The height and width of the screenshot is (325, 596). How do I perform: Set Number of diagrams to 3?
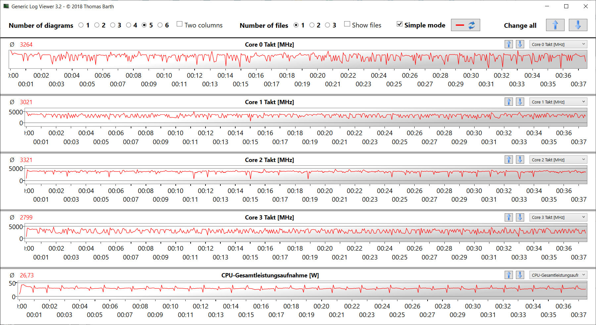pos(113,25)
